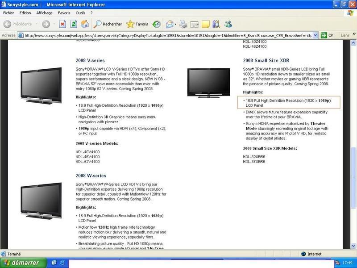The image size is (357, 268).
Task: Click the V-series TV thumbnail image
Action: pyautogui.click(x=41, y=86)
